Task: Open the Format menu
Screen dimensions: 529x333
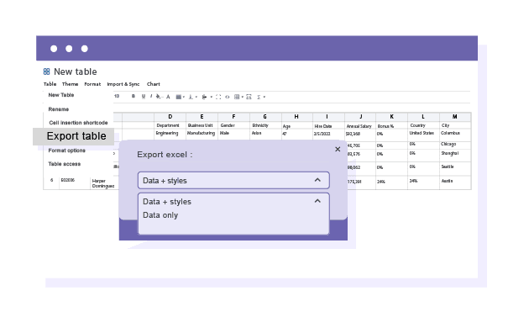Action: pyautogui.click(x=92, y=84)
